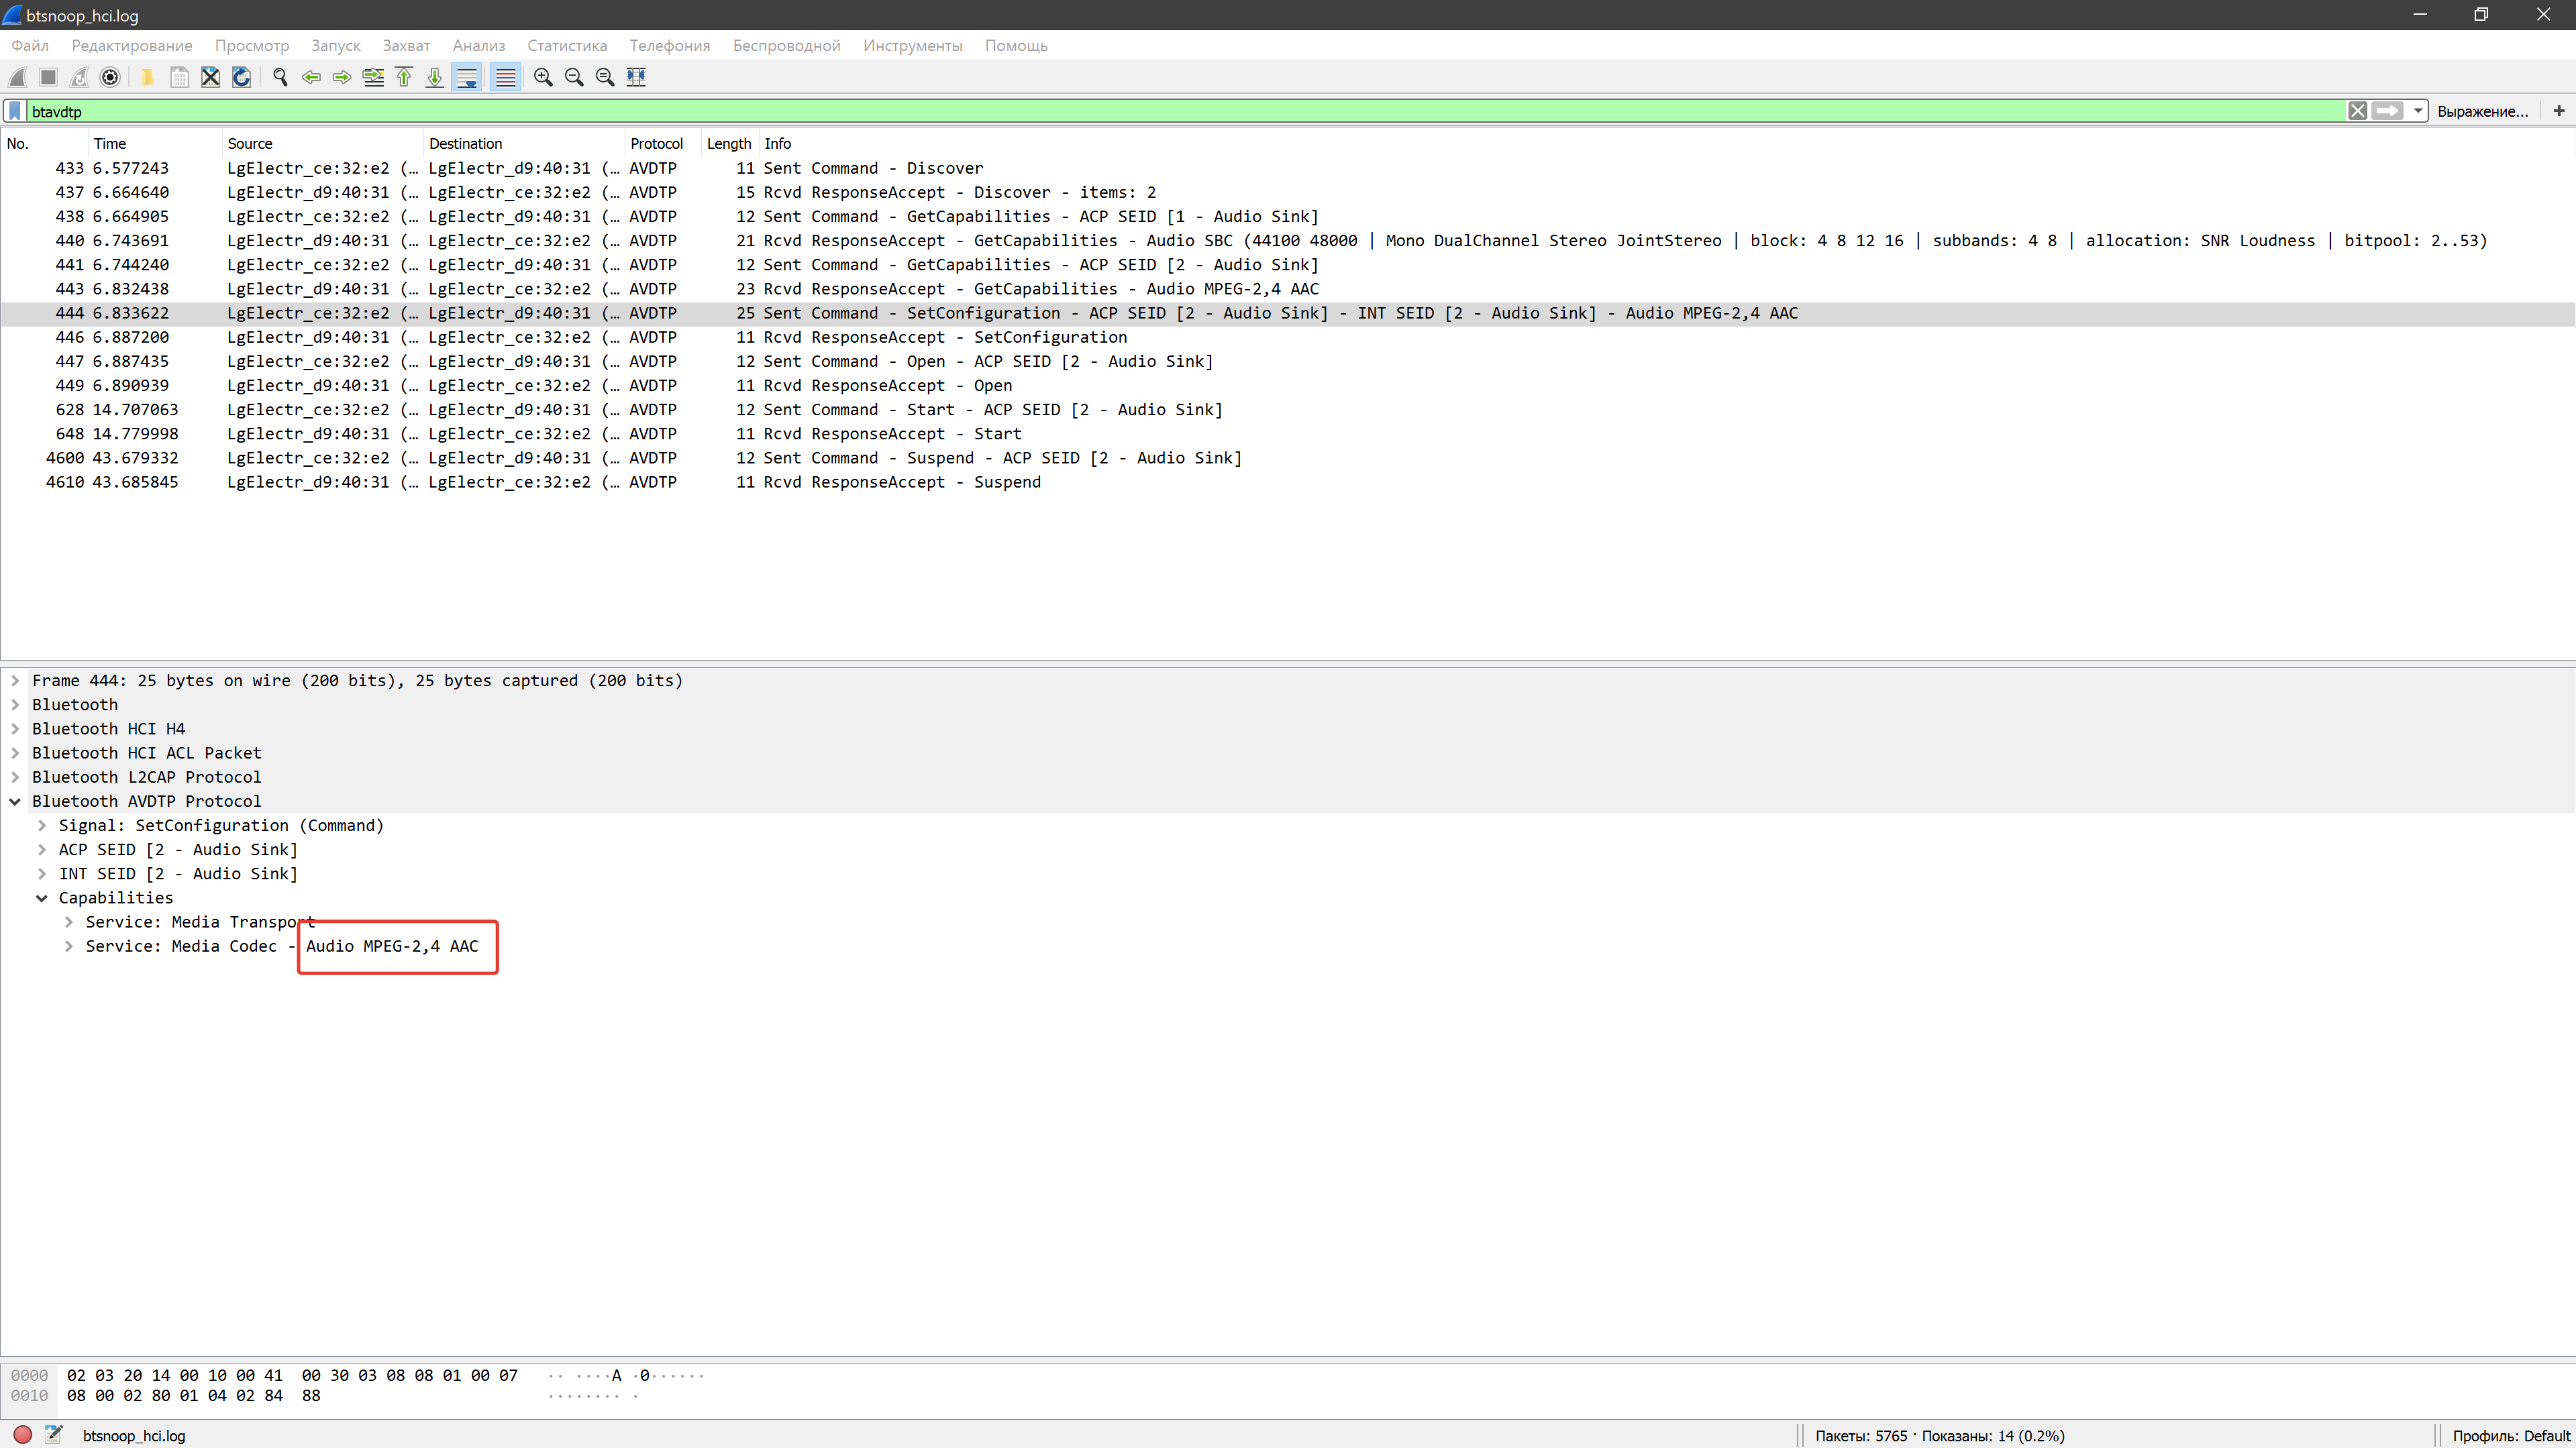Open capture options gear icon
The height and width of the screenshot is (1448, 2576).
click(110, 77)
